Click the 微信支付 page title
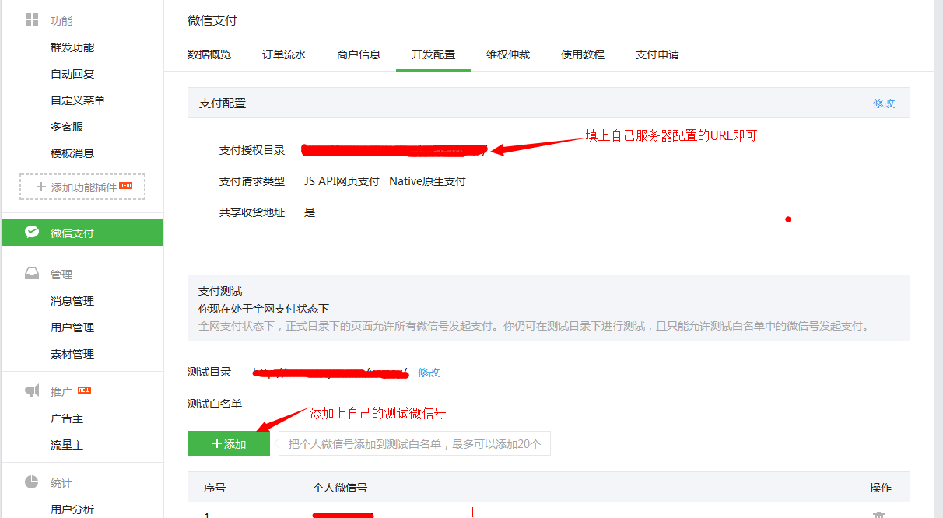Image resolution: width=943 pixels, height=518 pixels. (212, 20)
